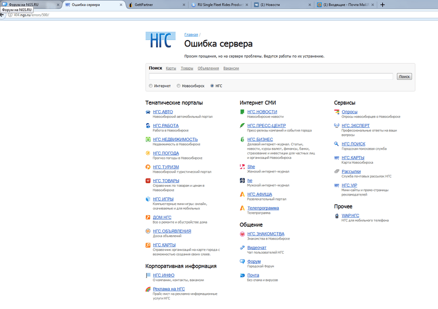Viewport: 438px width, 309px height.
Task: Open a new browser tab
Action: pos(383,5)
